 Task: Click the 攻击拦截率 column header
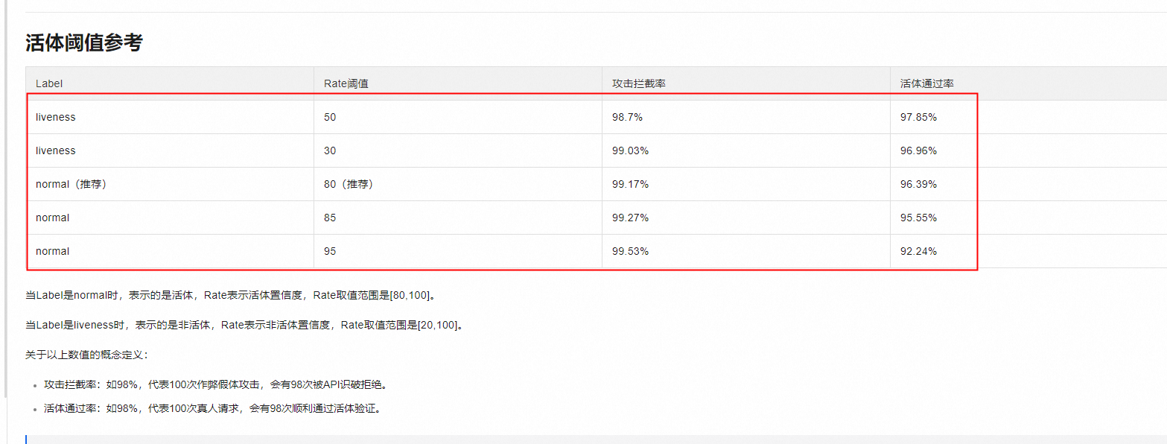[638, 83]
